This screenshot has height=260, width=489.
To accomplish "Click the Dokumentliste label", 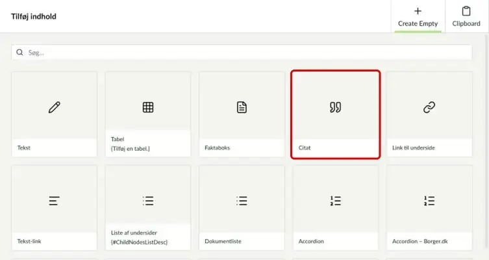I will click(x=223, y=241).
